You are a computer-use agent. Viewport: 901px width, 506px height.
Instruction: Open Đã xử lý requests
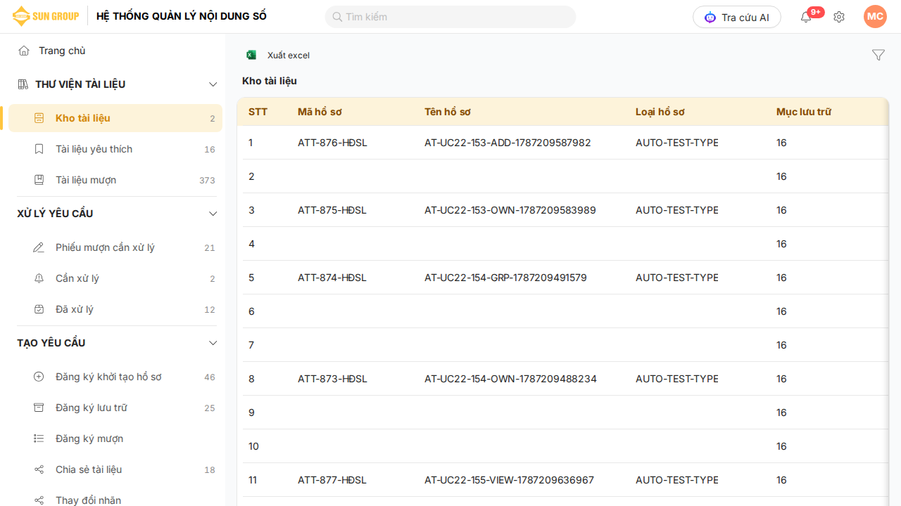(115, 309)
